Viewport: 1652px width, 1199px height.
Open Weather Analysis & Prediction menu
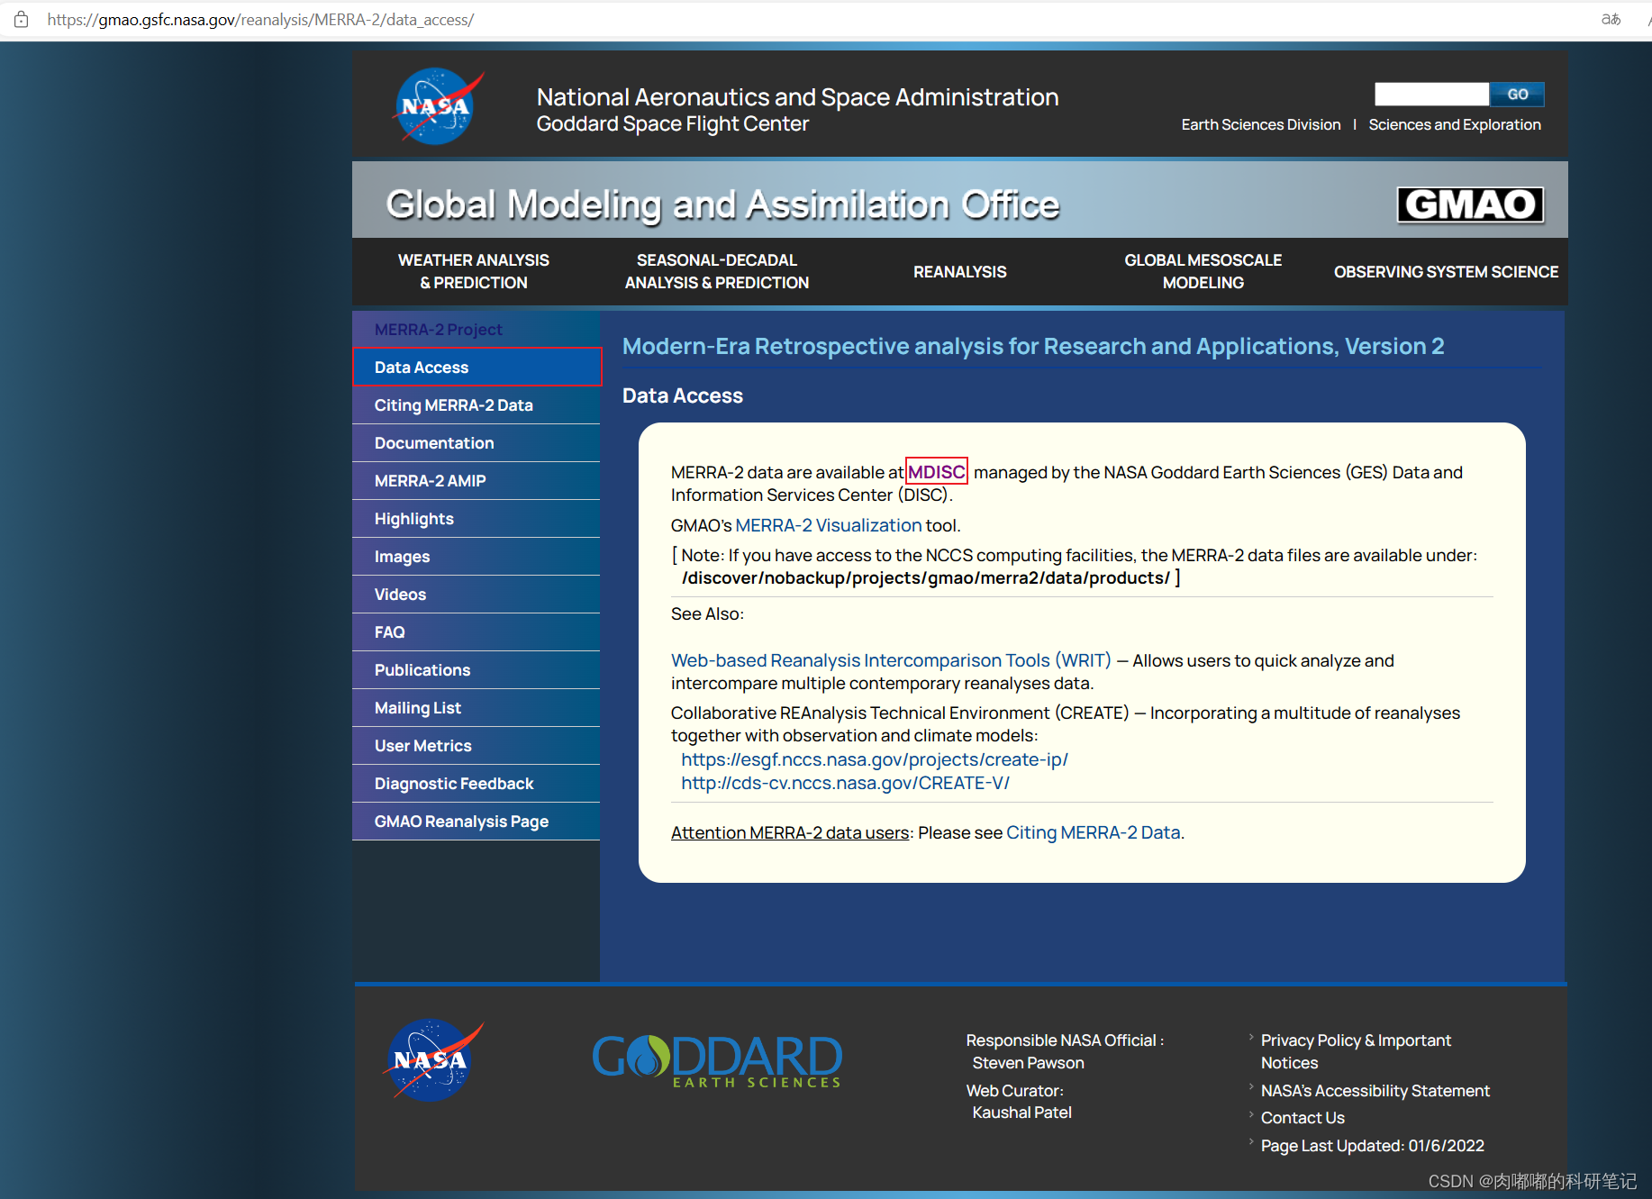[x=474, y=271]
